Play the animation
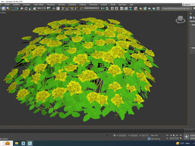 tap(174, 135)
